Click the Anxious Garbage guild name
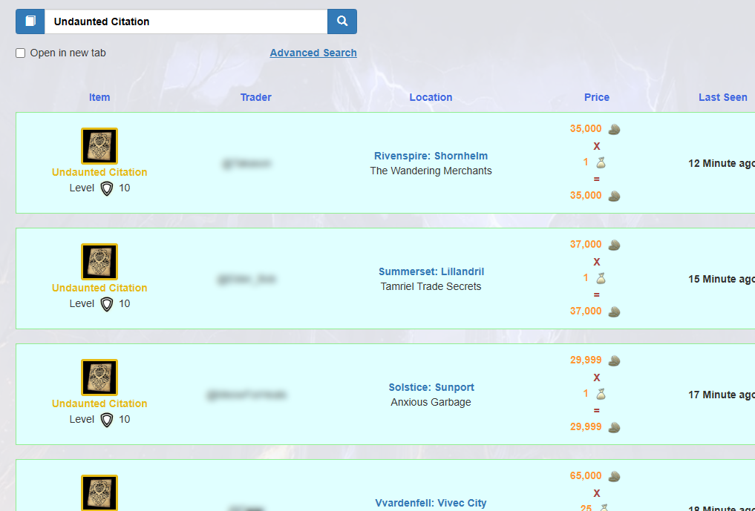The width and height of the screenshot is (755, 511). point(431,402)
